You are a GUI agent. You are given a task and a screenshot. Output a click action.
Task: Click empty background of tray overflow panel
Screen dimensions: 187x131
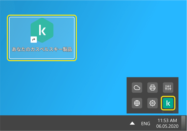(145, 95)
